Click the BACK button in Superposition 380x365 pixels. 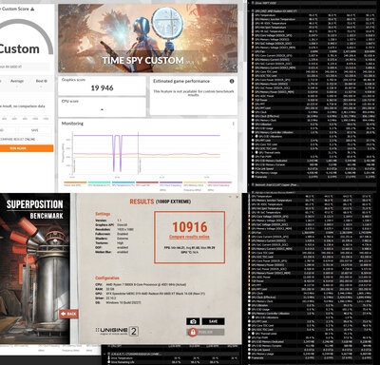click(68, 314)
